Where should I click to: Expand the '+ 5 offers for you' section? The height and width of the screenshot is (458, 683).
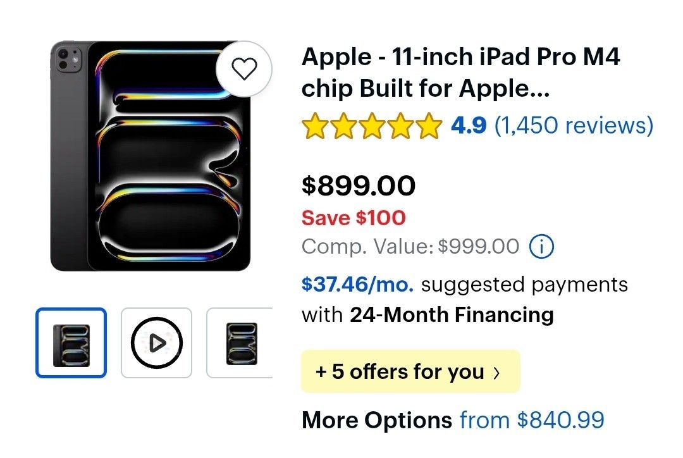tap(410, 372)
